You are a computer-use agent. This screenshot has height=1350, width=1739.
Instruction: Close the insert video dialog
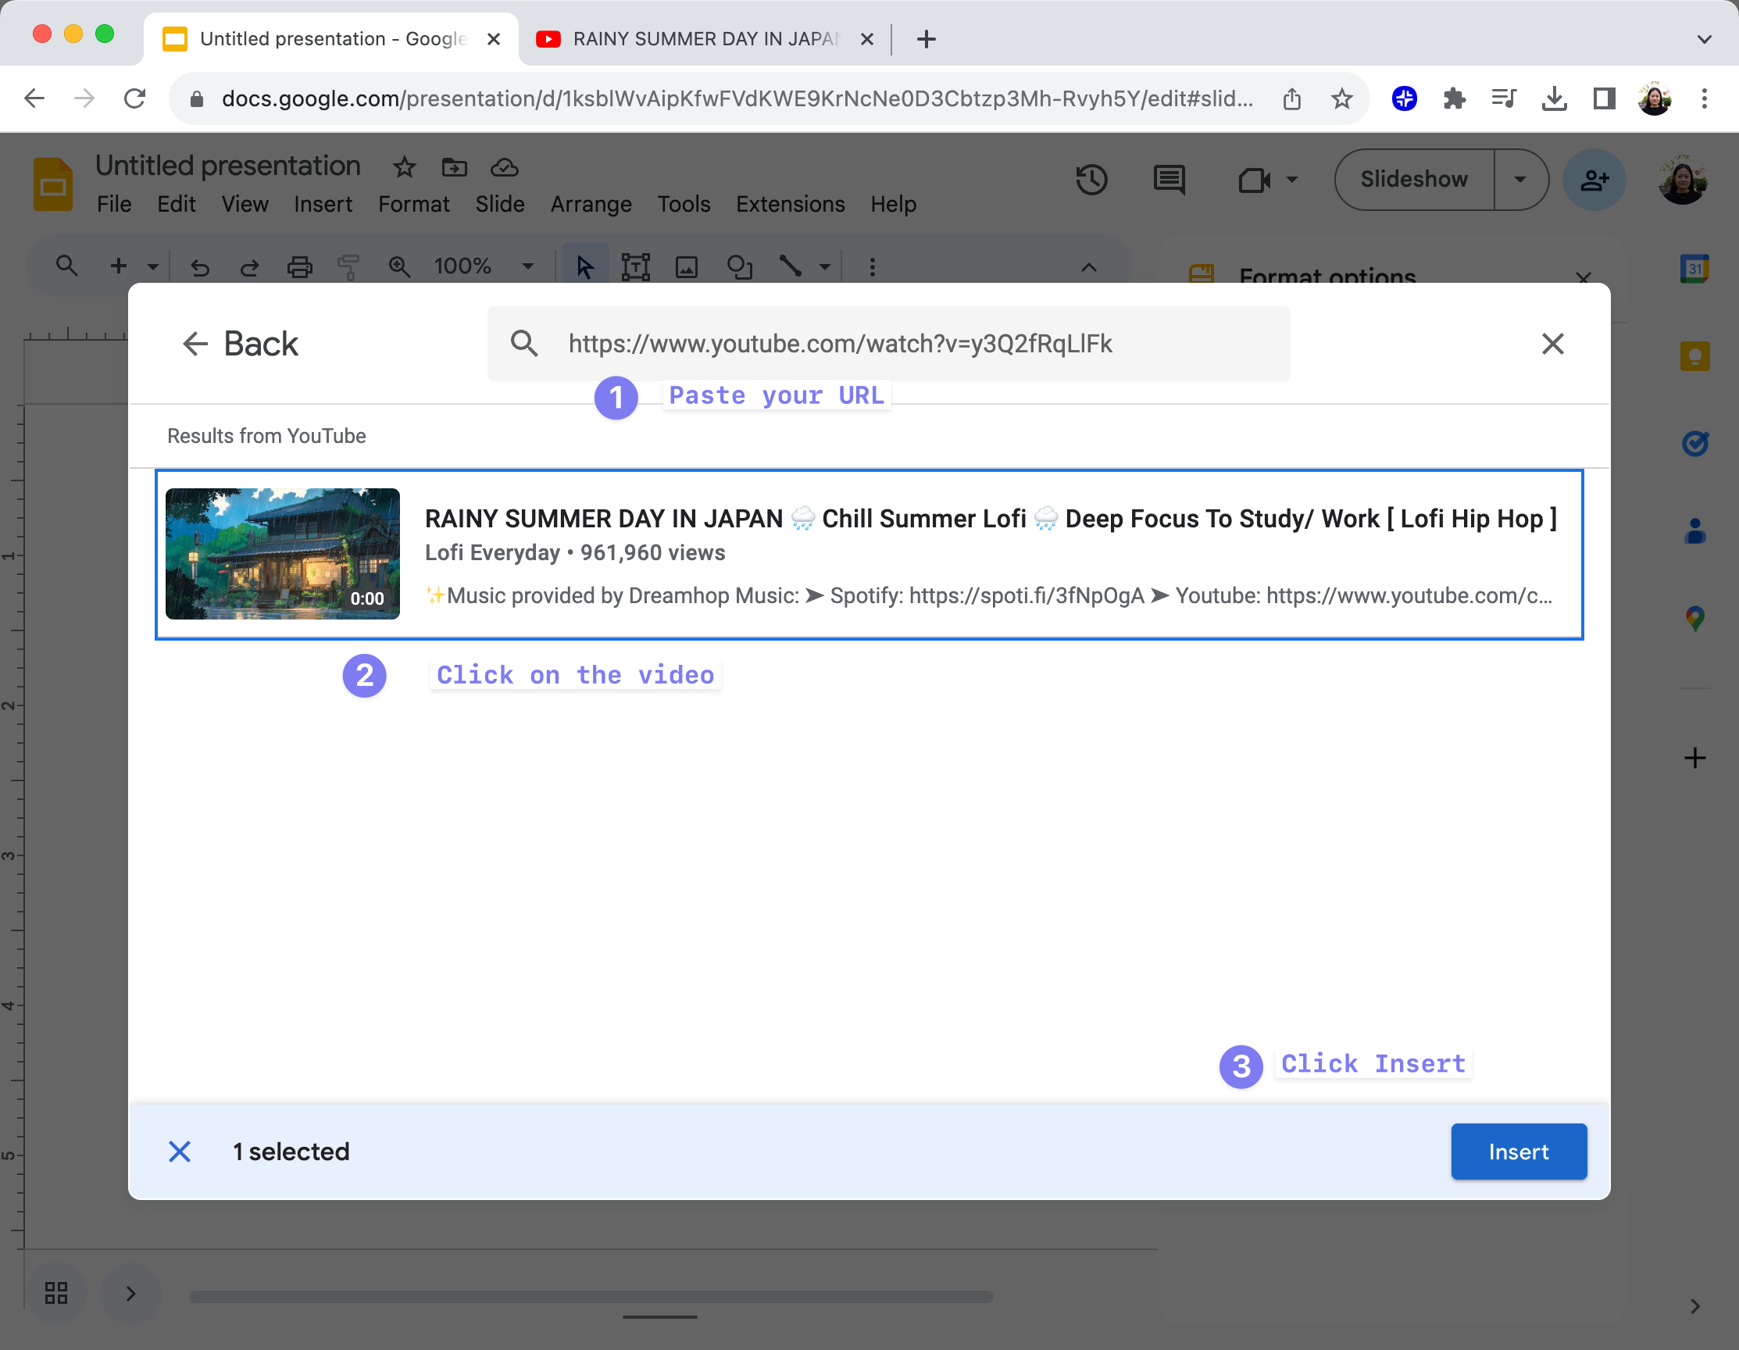point(1552,344)
